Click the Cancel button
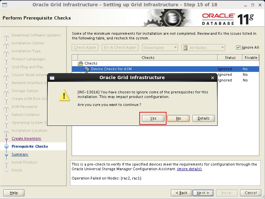 click(x=251, y=193)
